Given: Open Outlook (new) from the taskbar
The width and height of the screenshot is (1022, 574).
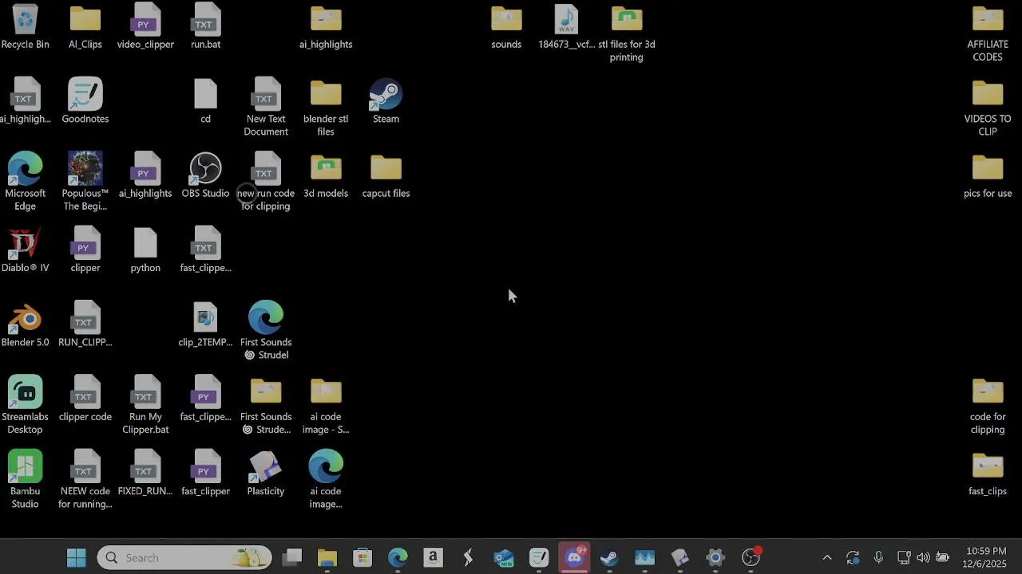Looking at the screenshot, I should click(x=504, y=558).
